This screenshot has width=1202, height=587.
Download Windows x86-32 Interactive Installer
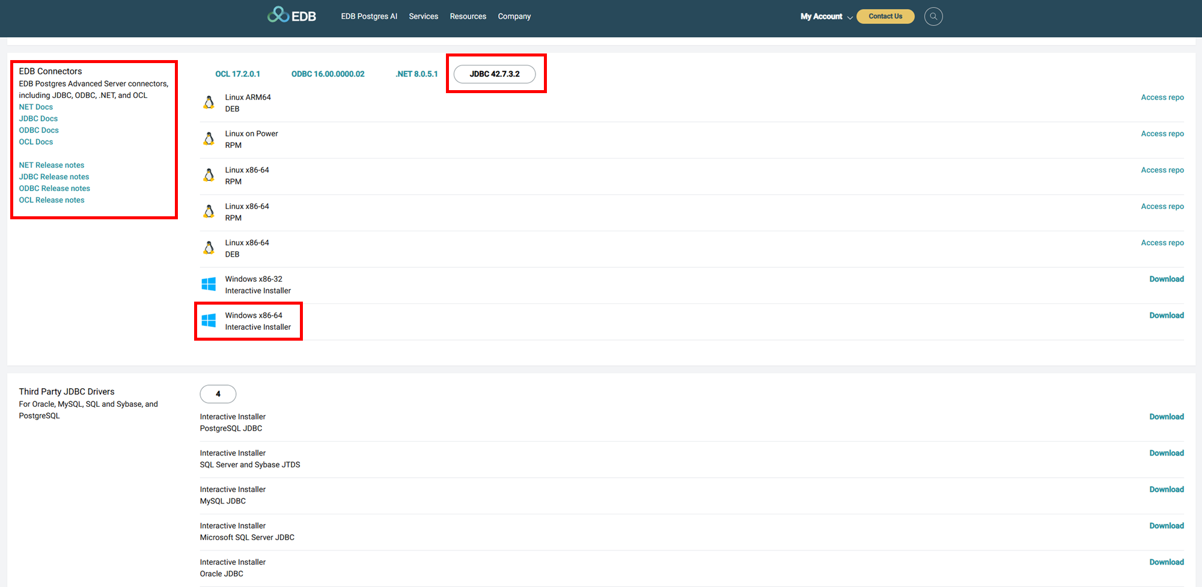point(1167,279)
